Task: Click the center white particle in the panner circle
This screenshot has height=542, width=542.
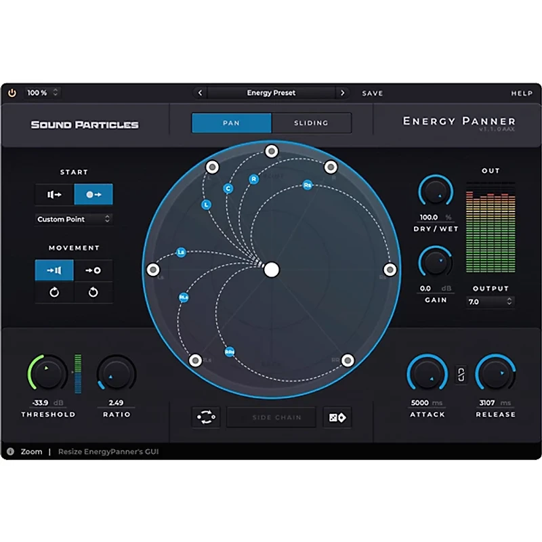Action: click(x=271, y=270)
